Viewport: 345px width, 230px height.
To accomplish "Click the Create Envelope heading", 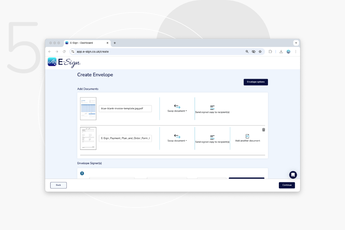I will tap(95, 75).
